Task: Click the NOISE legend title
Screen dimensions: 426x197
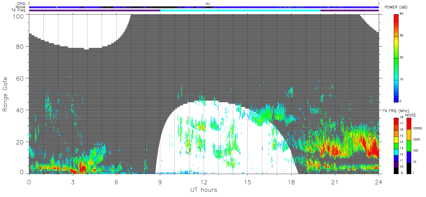Action: [411, 115]
